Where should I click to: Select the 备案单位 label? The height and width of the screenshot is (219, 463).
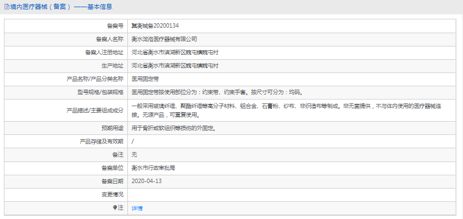pos(112,168)
